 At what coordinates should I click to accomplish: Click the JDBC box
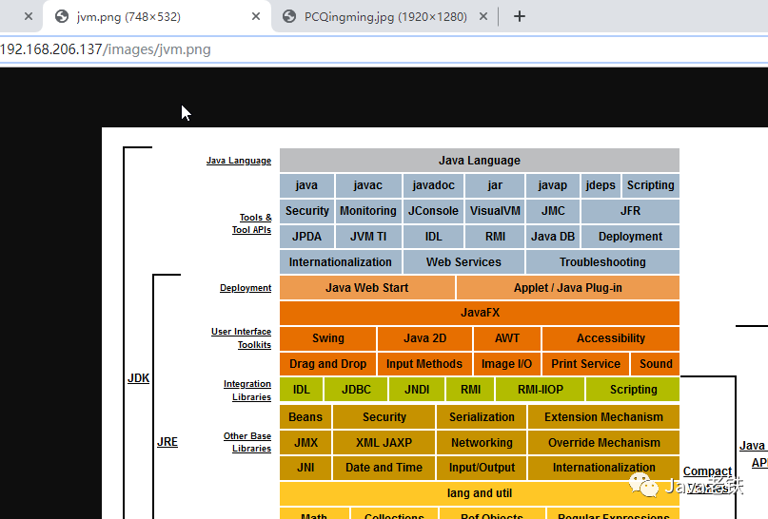[356, 390]
